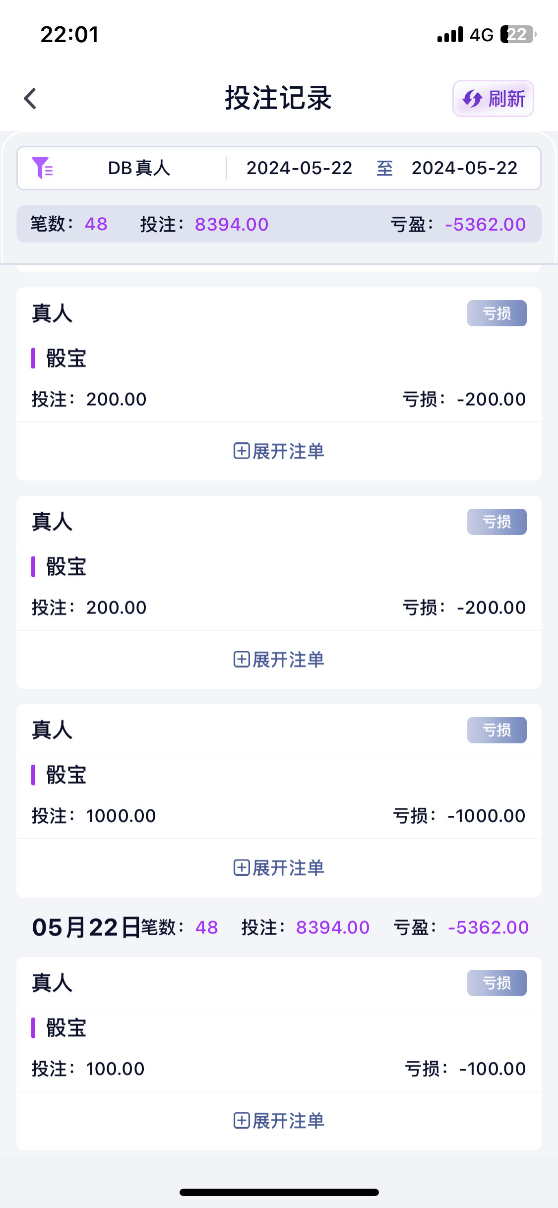Tap 亏损 badge on first 骰宝 card
This screenshot has height=1208, width=558.
point(496,313)
